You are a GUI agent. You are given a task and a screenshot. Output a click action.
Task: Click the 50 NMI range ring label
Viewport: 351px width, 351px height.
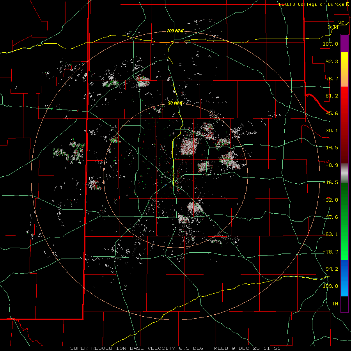point(175,103)
